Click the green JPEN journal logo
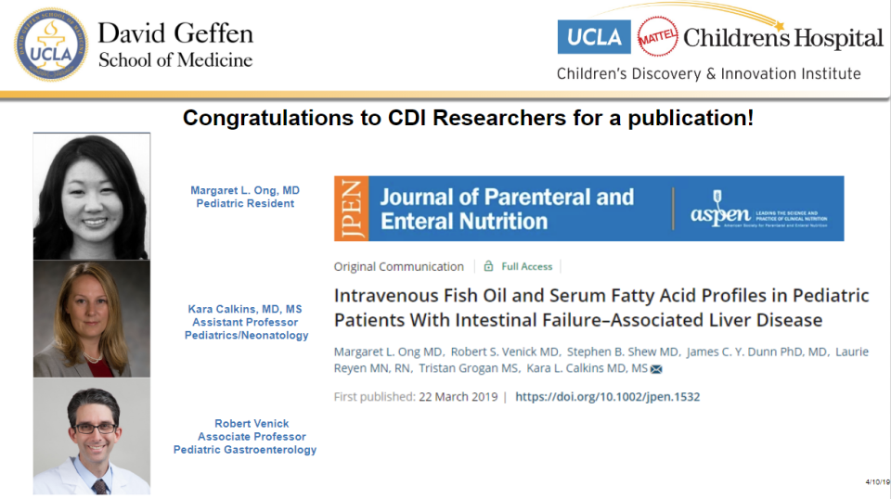The height and width of the screenshot is (499, 891). coord(352,209)
